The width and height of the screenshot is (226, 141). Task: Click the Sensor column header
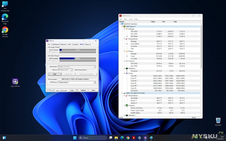(x=135, y=22)
